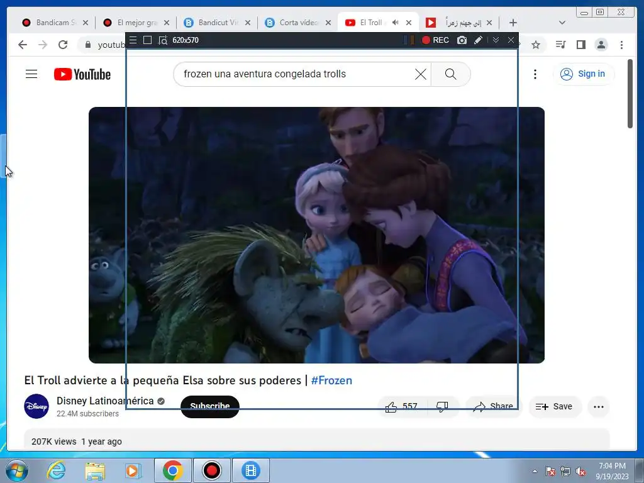Viewport: 644px width, 483px height.
Task: Open YouTube settings three-dot menu
Action: pos(535,74)
